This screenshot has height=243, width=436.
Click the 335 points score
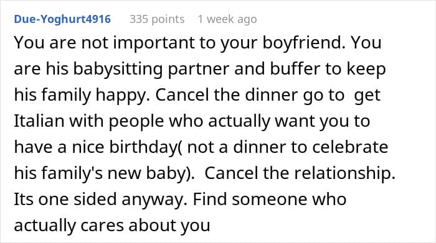tap(157, 19)
